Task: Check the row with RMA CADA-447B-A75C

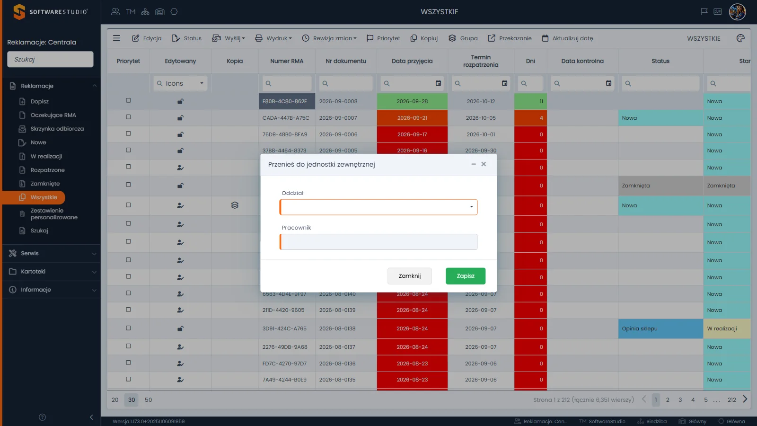Action: (x=128, y=117)
